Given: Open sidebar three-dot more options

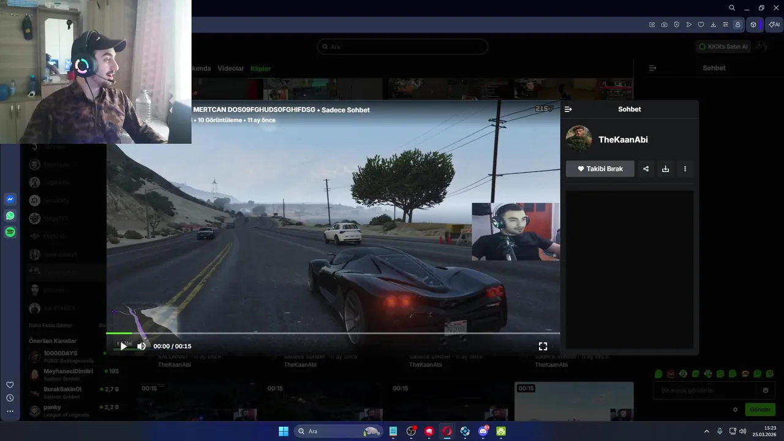Looking at the screenshot, I should [10, 411].
